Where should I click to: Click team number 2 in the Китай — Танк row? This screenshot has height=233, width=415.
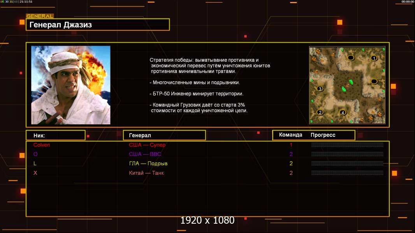291,173
